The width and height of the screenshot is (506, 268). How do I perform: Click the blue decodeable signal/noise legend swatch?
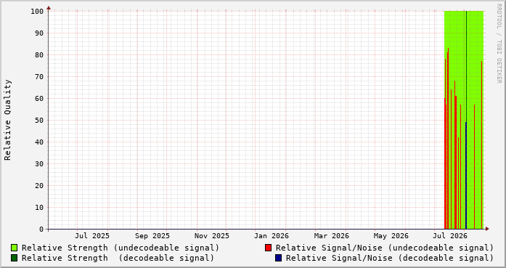(279, 258)
